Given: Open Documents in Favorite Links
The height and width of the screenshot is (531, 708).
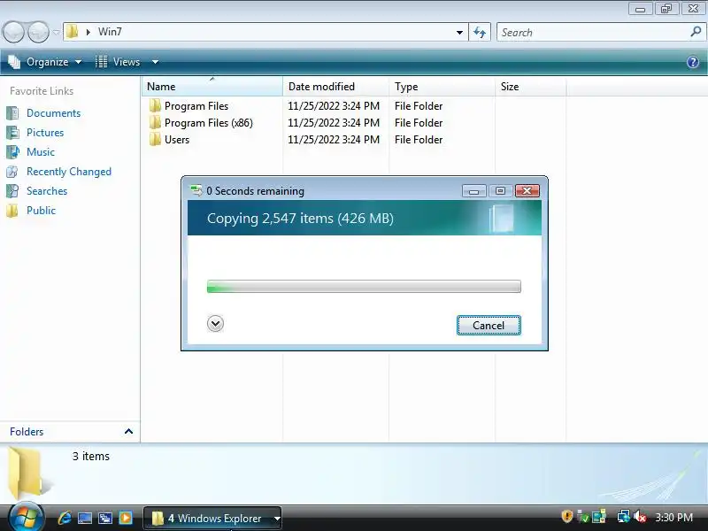Looking at the screenshot, I should (53, 113).
